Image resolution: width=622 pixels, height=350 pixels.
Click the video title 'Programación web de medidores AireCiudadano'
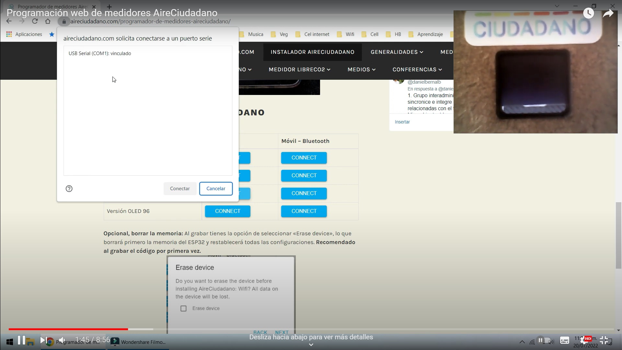coord(112,13)
